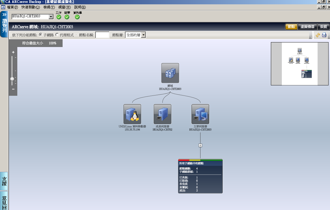Click the 已取消 row in summary
The width and height of the screenshot is (330, 210).
[189, 181]
